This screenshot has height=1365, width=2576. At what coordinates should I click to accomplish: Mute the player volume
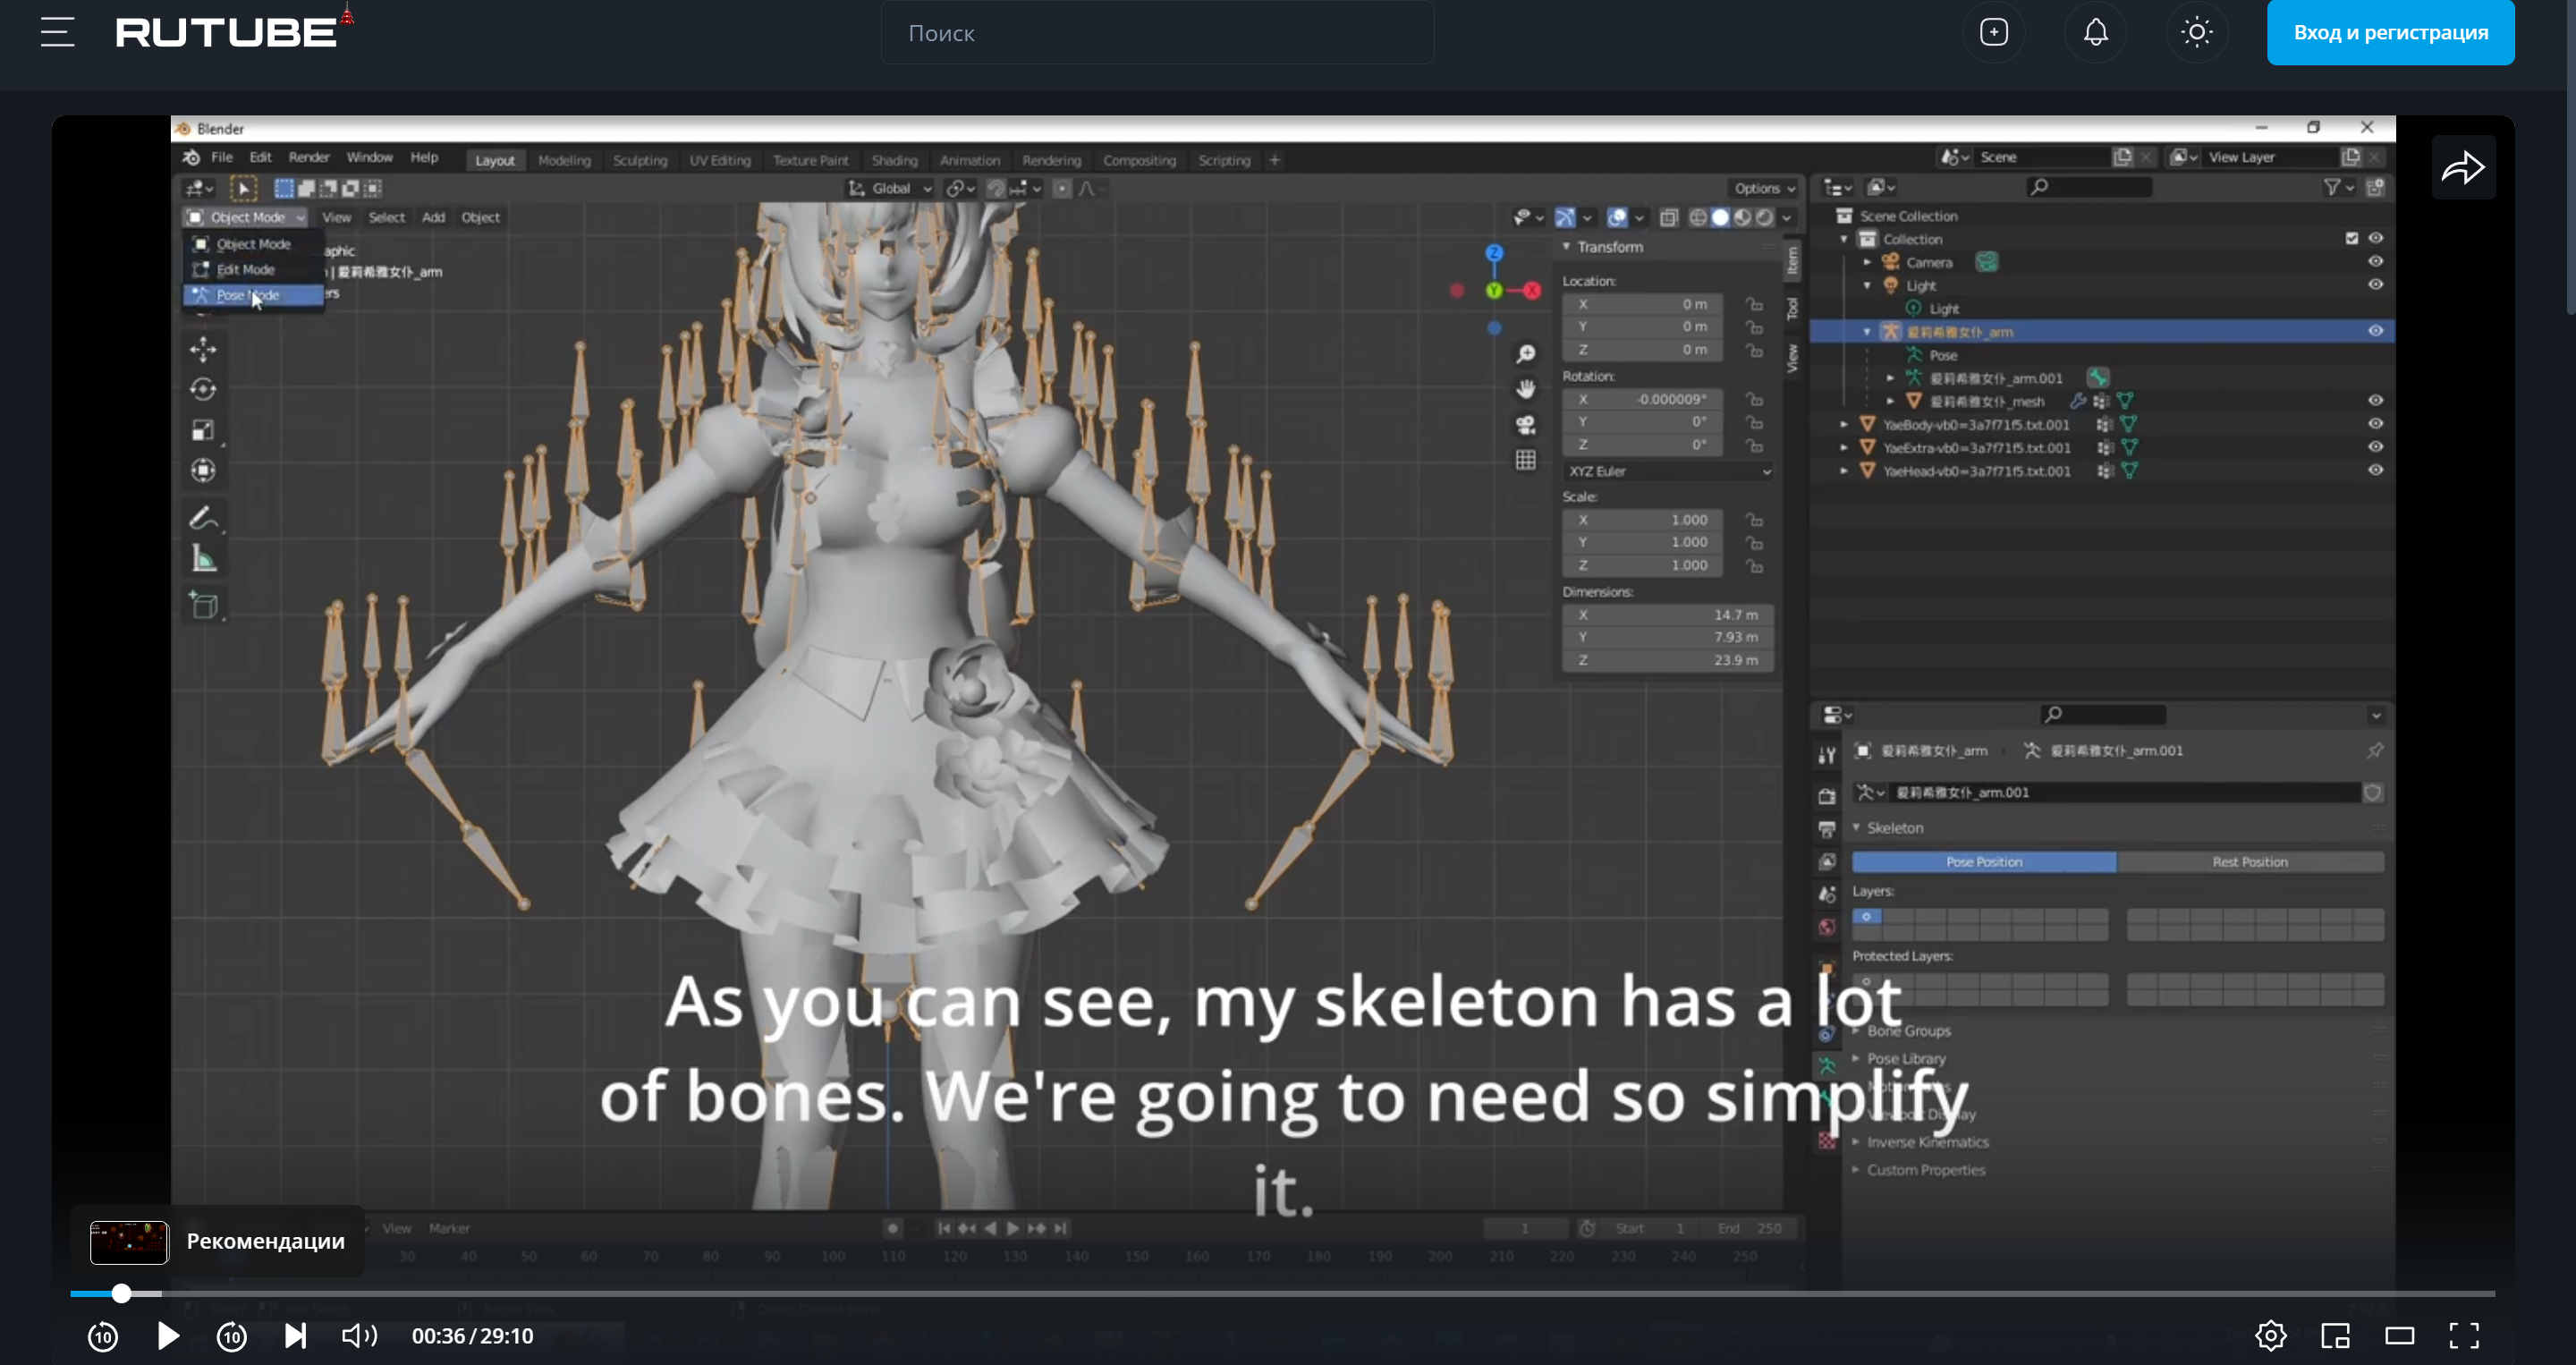[x=359, y=1336]
